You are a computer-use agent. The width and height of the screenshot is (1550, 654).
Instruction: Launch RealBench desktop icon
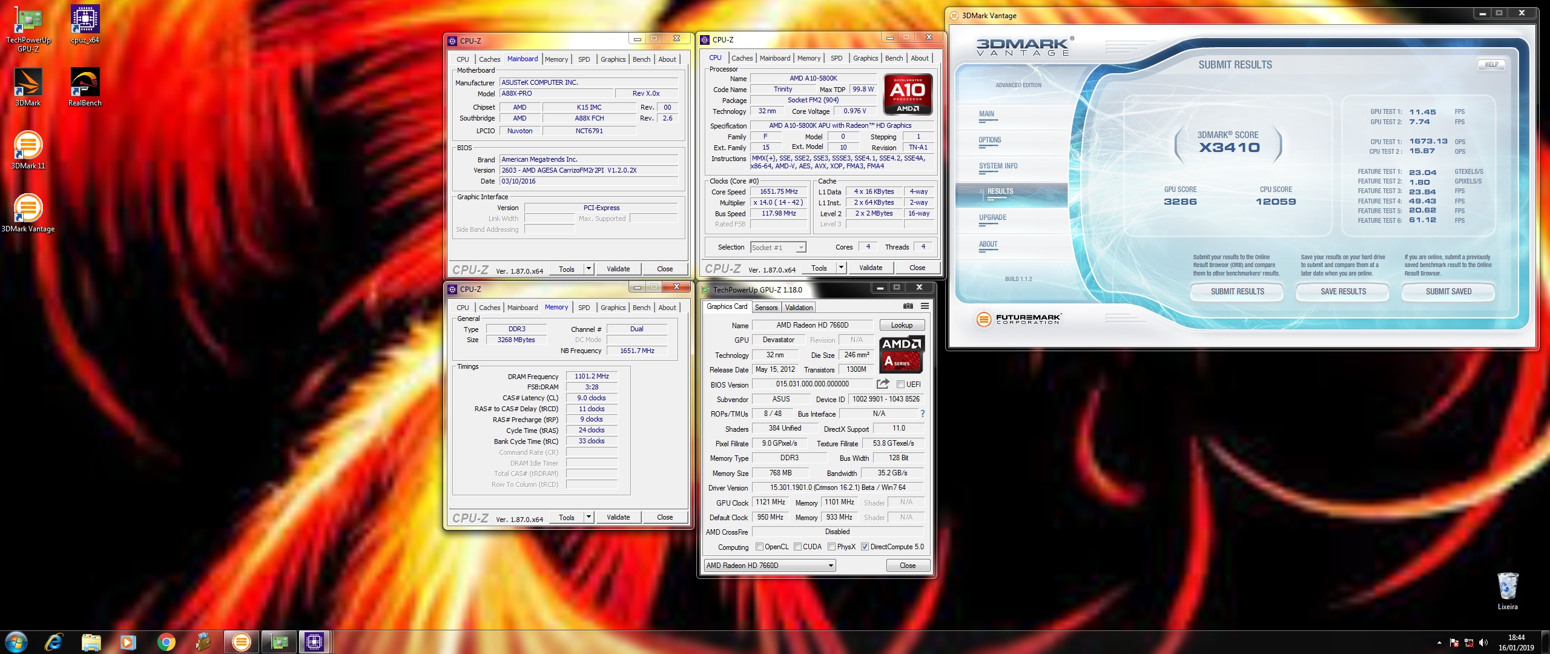pyautogui.click(x=85, y=88)
